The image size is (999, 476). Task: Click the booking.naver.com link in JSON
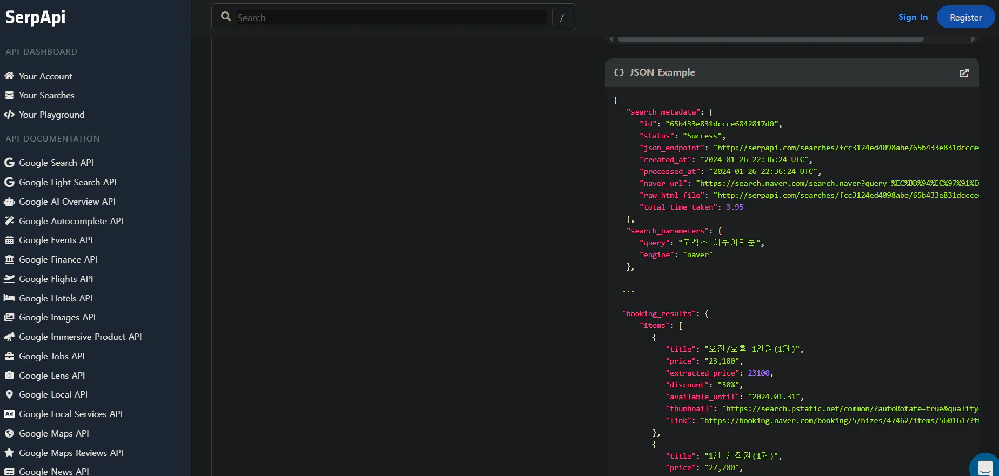[x=840, y=420]
